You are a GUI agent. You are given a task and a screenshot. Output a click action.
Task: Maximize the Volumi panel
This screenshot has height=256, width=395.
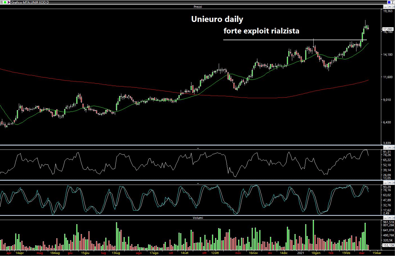pos(389,218)
